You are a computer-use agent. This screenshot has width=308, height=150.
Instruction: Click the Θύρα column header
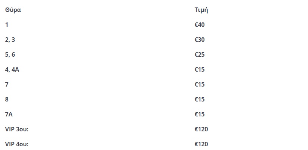pyautogui.click(x=13, y=10)
